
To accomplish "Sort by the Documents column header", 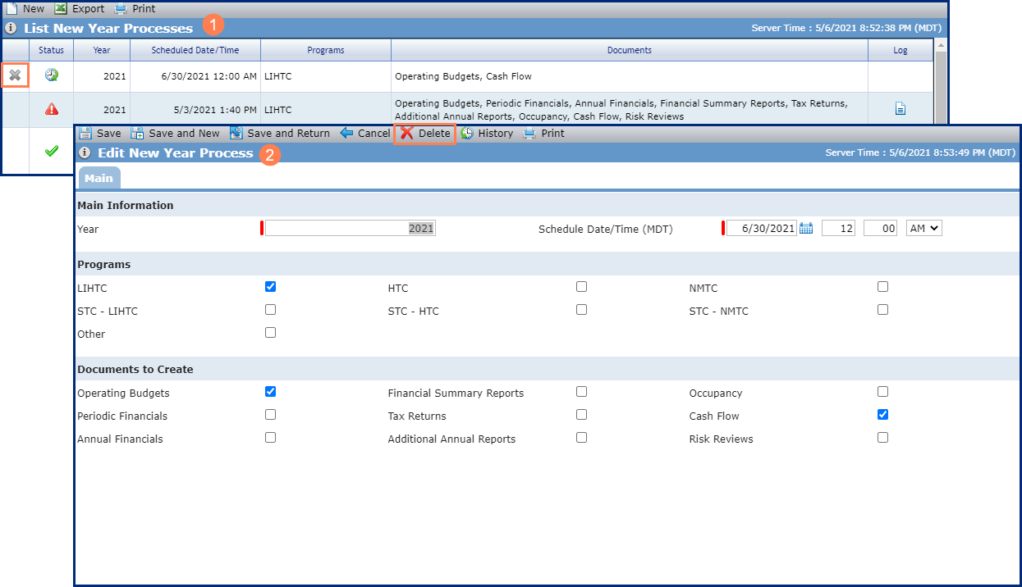I will [x=630, y=50].
